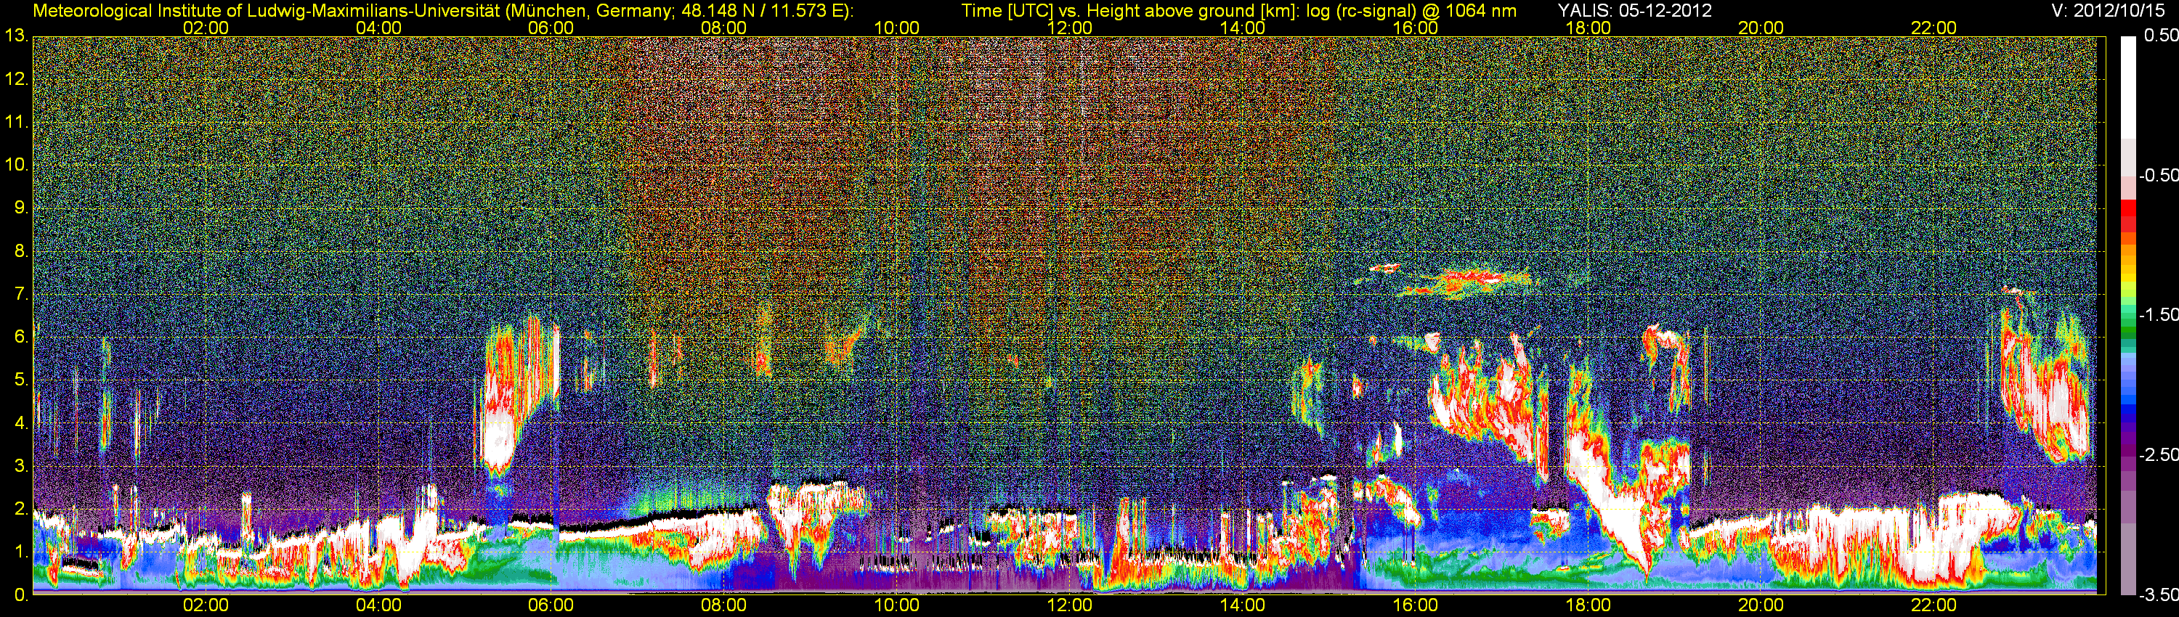The image size is (2179, 617).
Task: Click the 10:00 label on top time axis
Action: point(896,28)
